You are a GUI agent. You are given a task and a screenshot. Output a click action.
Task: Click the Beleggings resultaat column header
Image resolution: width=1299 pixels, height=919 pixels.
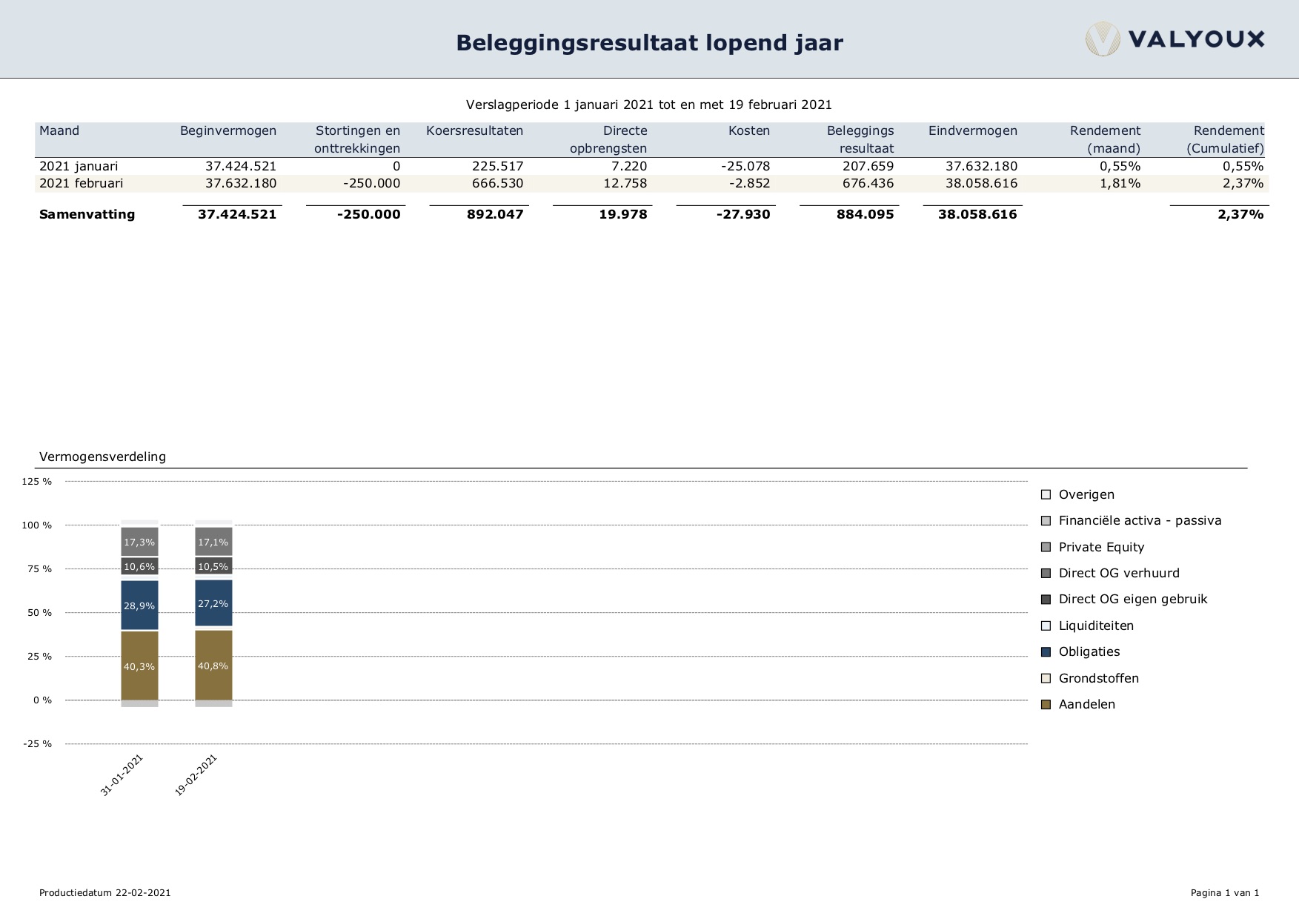coord(860,139)
